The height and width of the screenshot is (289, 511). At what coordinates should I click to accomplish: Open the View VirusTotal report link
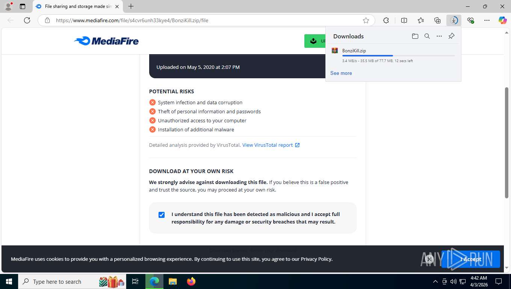271,145
